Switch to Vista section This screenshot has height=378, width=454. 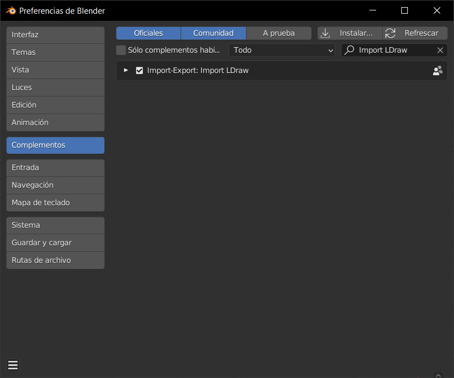[x=55, y=70]
